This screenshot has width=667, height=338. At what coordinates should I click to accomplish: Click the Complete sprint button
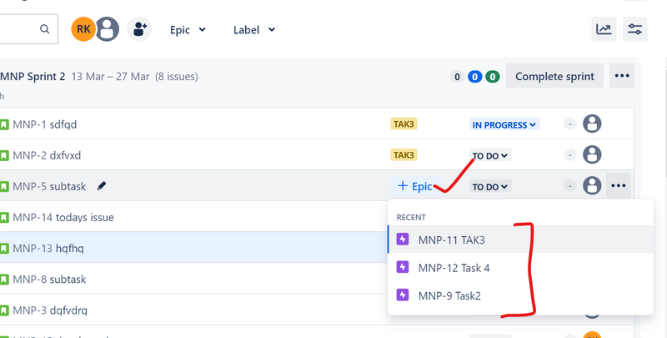coord(554,76)
